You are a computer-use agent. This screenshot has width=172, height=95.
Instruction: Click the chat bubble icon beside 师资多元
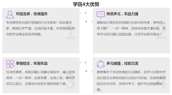[x=101, y=15]
